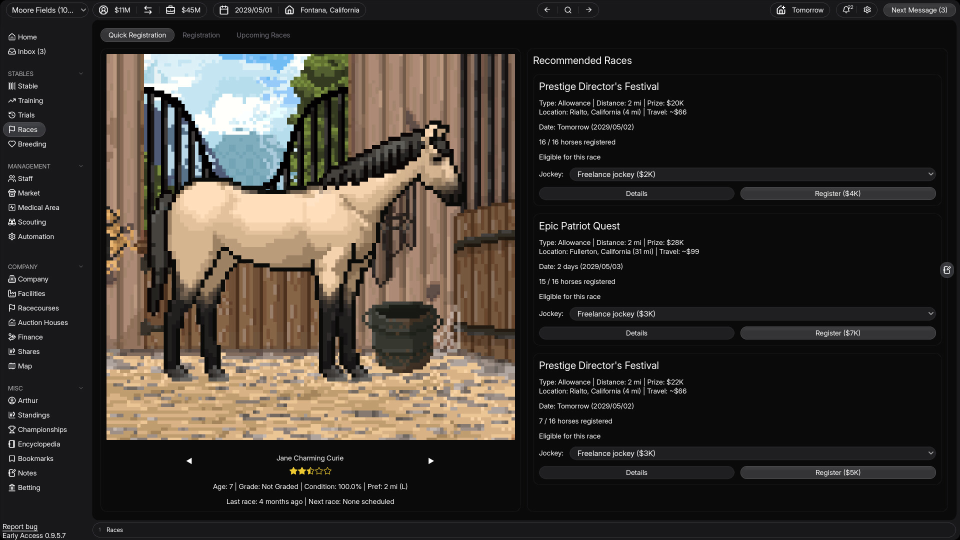Open the Breeding section

(x=27, y=144)
